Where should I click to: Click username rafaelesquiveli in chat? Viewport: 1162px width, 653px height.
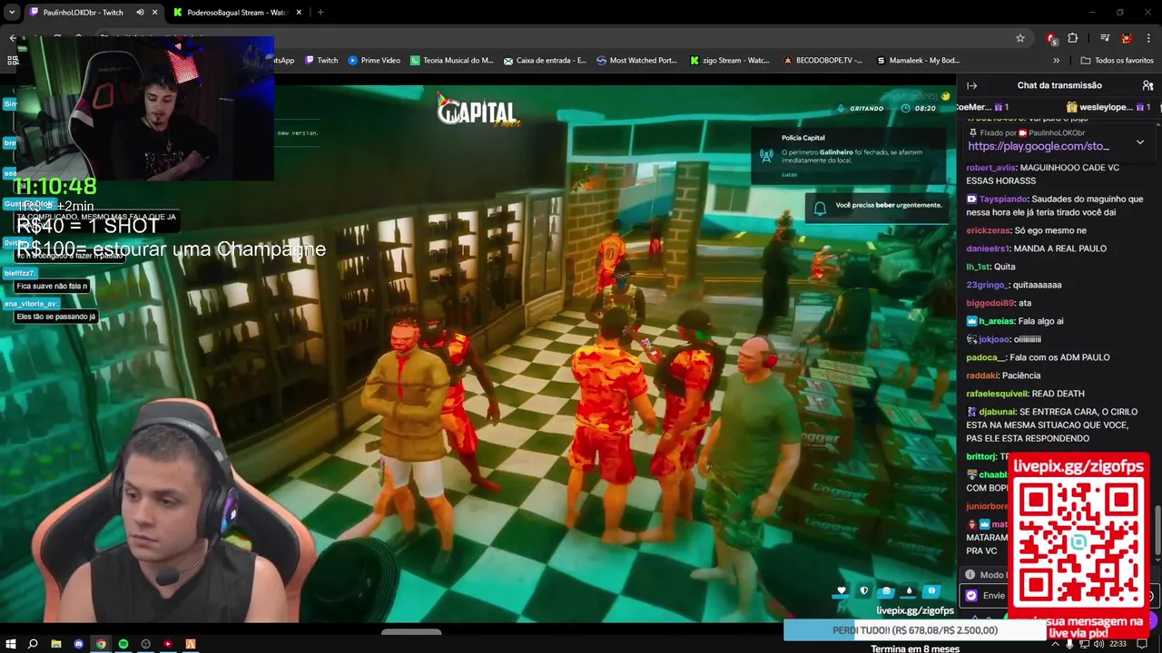[x=997, y=394]
